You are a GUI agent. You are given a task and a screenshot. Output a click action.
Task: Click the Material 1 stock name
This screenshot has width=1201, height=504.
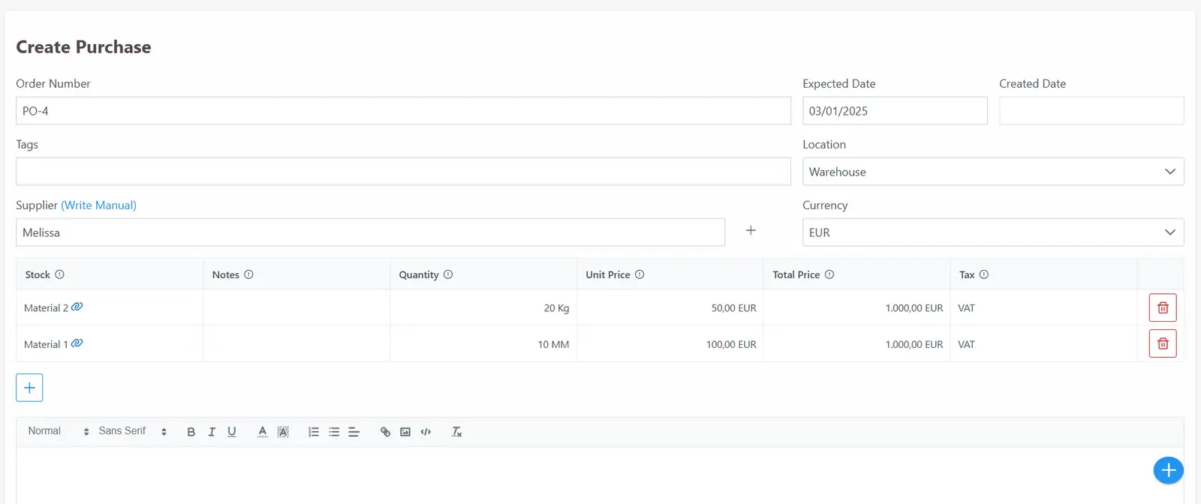46,344
